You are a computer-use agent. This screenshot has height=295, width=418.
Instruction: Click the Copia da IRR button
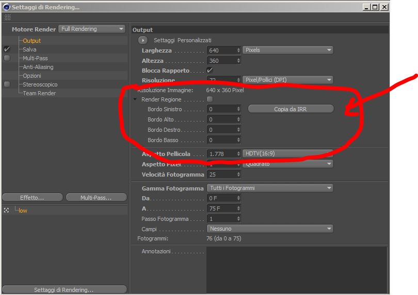tap(291, 109)
